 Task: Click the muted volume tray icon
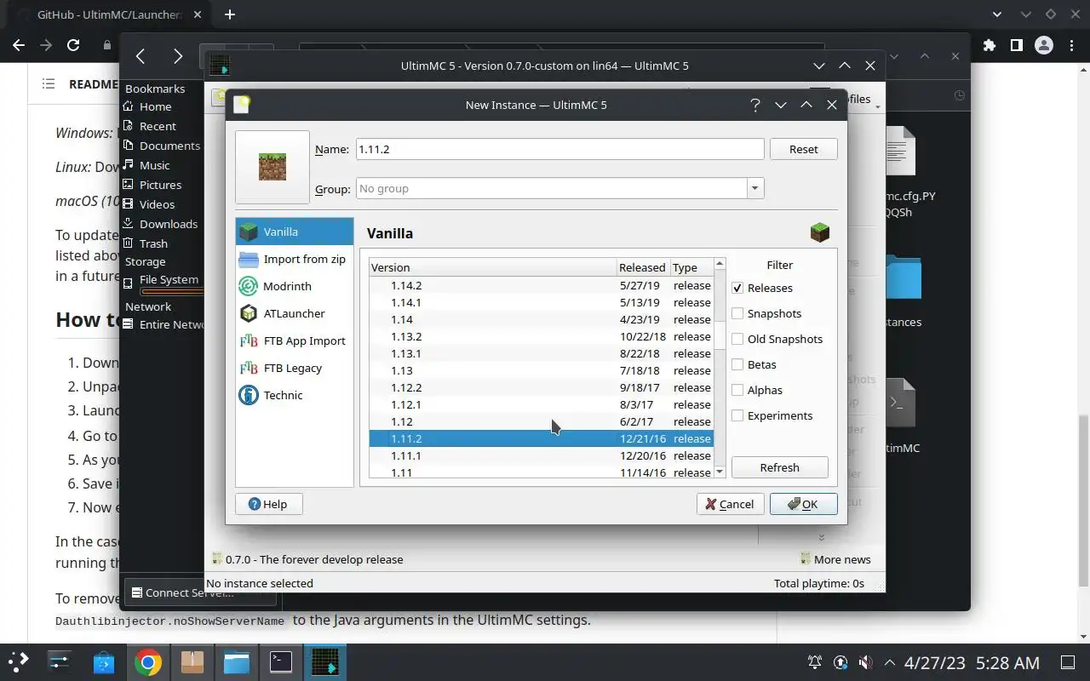pyautogui.click(x=865, y=662)
